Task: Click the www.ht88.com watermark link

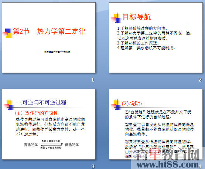Action: click(168, 165)
